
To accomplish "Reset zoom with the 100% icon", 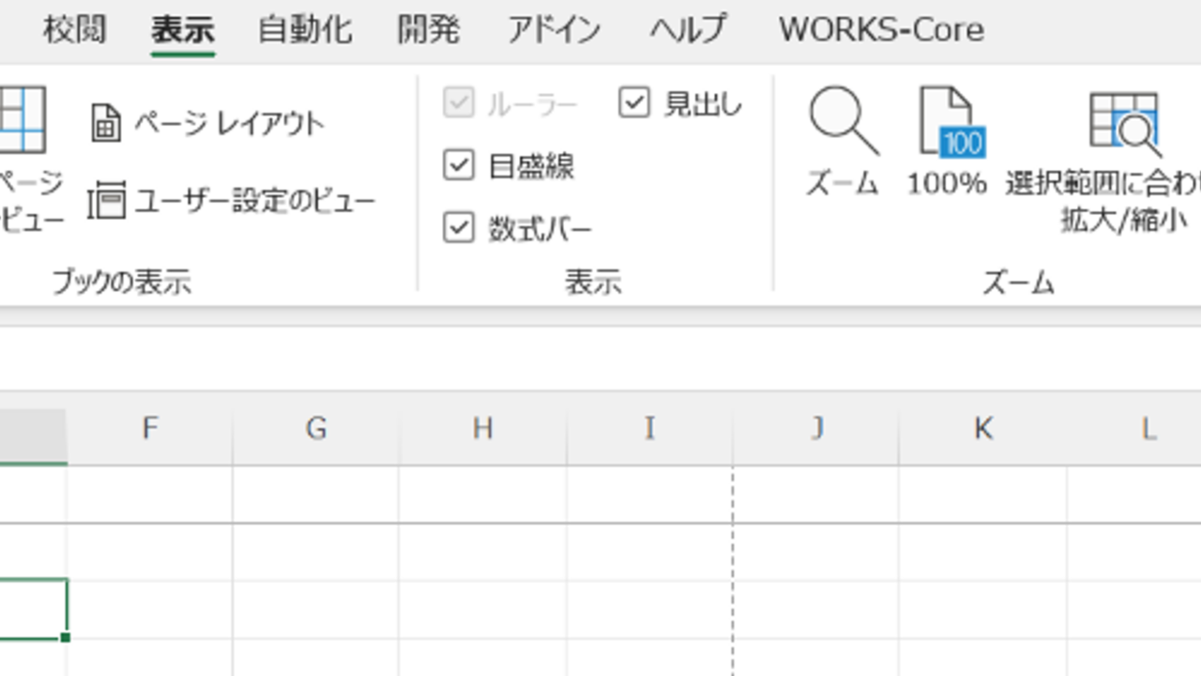I will [947, 122].
